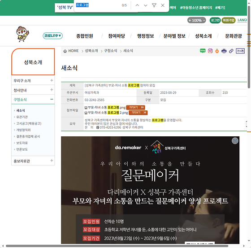
Task: Open the Instagram share icon
Action: pyautogui.click(x=210, y=51)
